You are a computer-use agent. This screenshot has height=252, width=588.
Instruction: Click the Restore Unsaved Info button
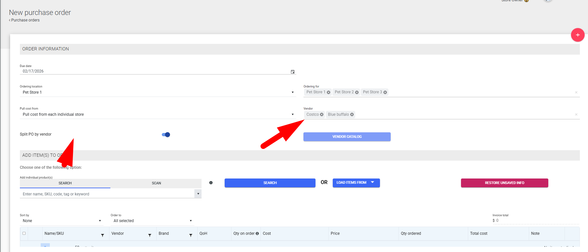pyautogui.click(x=504, y=183)
